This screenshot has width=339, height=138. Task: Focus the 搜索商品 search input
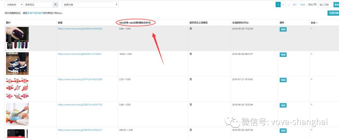coord(38,4)
